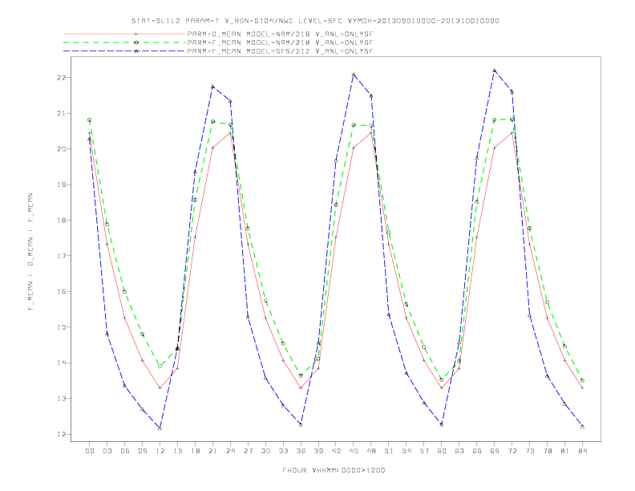This screenshot has width=635, height=491.
Task: Click x-axis forecast hour label 30
Action: coord(265,451)
